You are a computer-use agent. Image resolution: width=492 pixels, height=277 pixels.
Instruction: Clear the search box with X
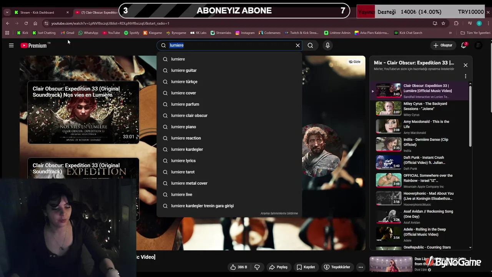click(x=298, y=45)
